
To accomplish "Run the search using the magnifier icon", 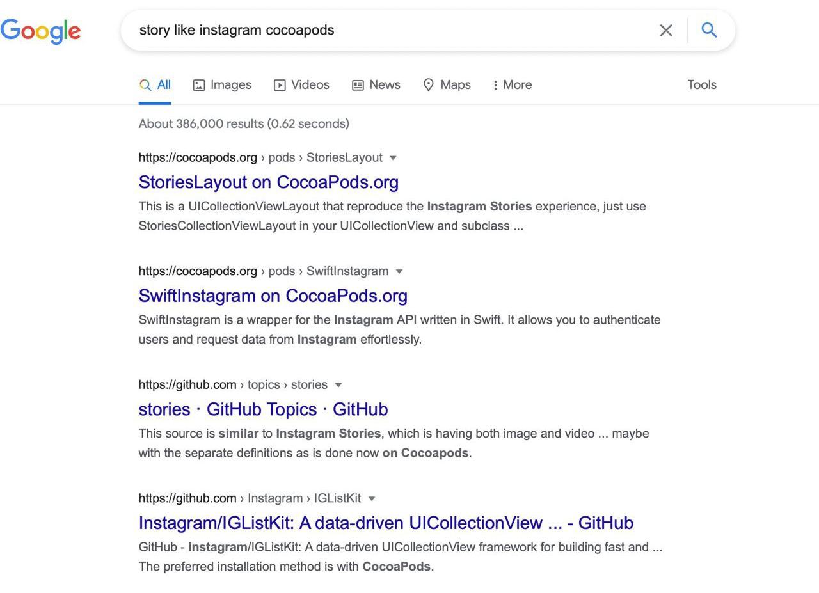I will (709, 29).
